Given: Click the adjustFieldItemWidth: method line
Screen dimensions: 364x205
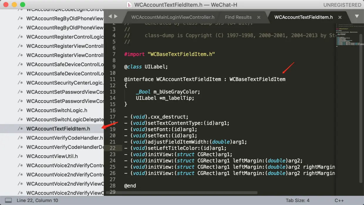Looking at the screenshot, I should coord(186,142).
